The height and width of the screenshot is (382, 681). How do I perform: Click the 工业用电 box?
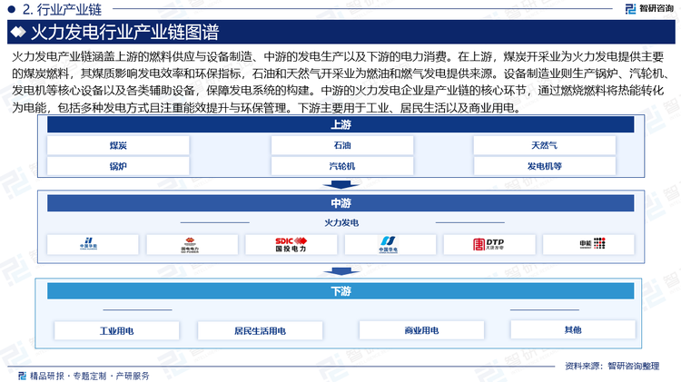click(x=117, y=331)
